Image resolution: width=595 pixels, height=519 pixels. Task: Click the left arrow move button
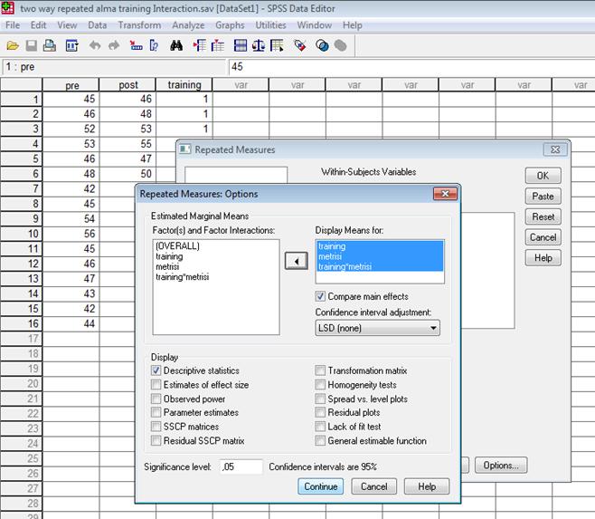coord(297,261)
